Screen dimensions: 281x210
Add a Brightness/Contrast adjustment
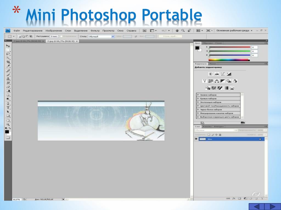210,74
